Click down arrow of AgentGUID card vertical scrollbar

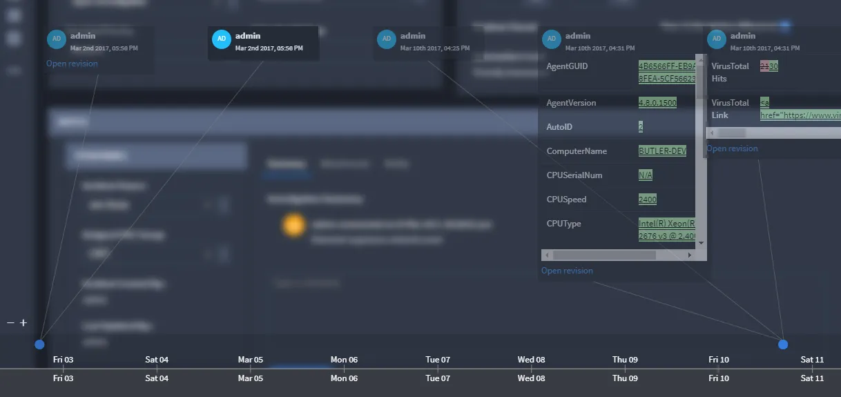tap(702, 243)
